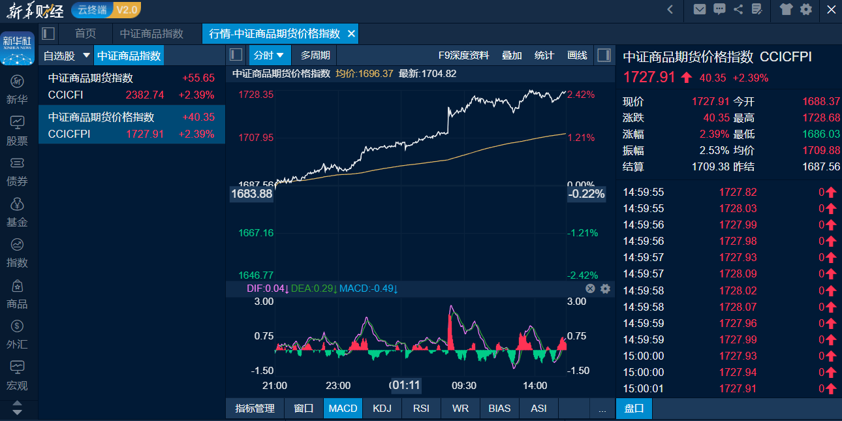Open the settings gear for the MACD indicator
Viewport: 842px width, 421px height.
pos(605,288)
